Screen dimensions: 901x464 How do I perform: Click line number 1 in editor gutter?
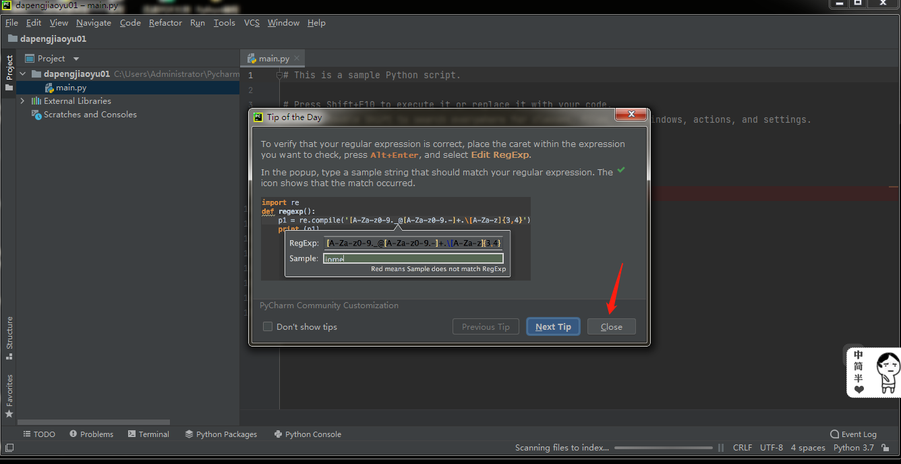[250, 76]
